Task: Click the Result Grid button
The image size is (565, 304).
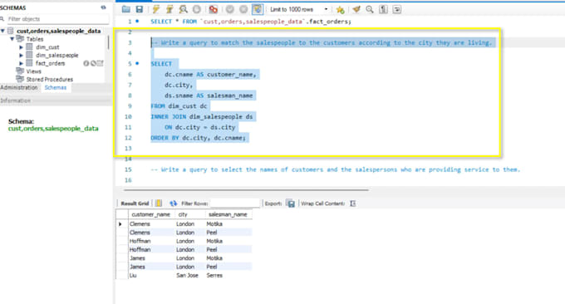Action: pyautogui.click(x=135, y=203)
